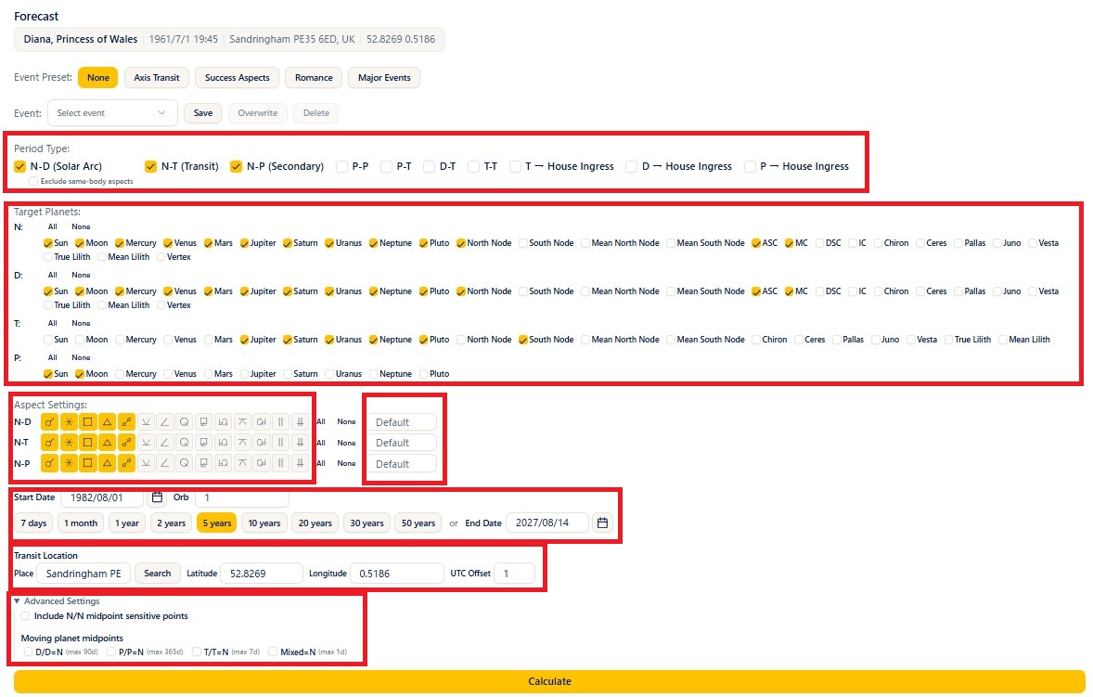Toggle the N-T sextile aspect icon
The height and width of the screenshot is (697, 1093).
pyautogui.click(x=69, y=443)
